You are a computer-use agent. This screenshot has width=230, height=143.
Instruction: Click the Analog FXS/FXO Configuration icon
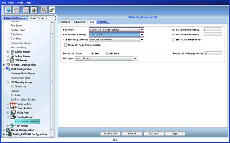pos(9,134)
